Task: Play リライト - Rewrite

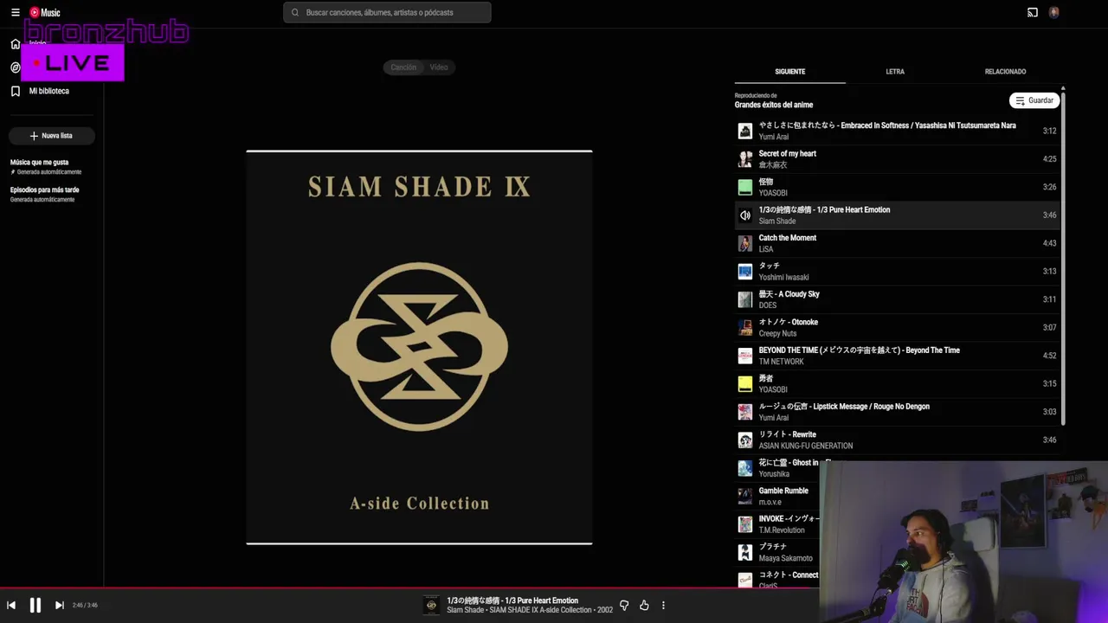Action: (897, 440)
